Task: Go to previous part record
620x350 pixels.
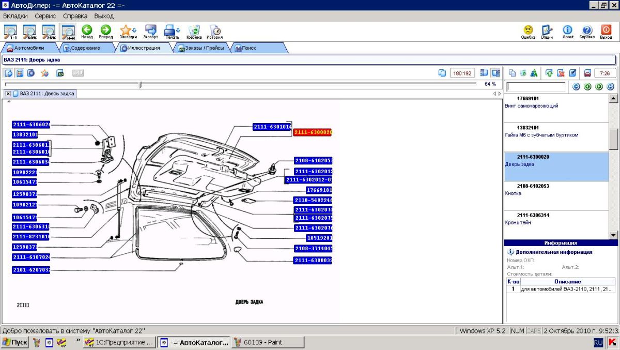Action: (x=587, y=86)
